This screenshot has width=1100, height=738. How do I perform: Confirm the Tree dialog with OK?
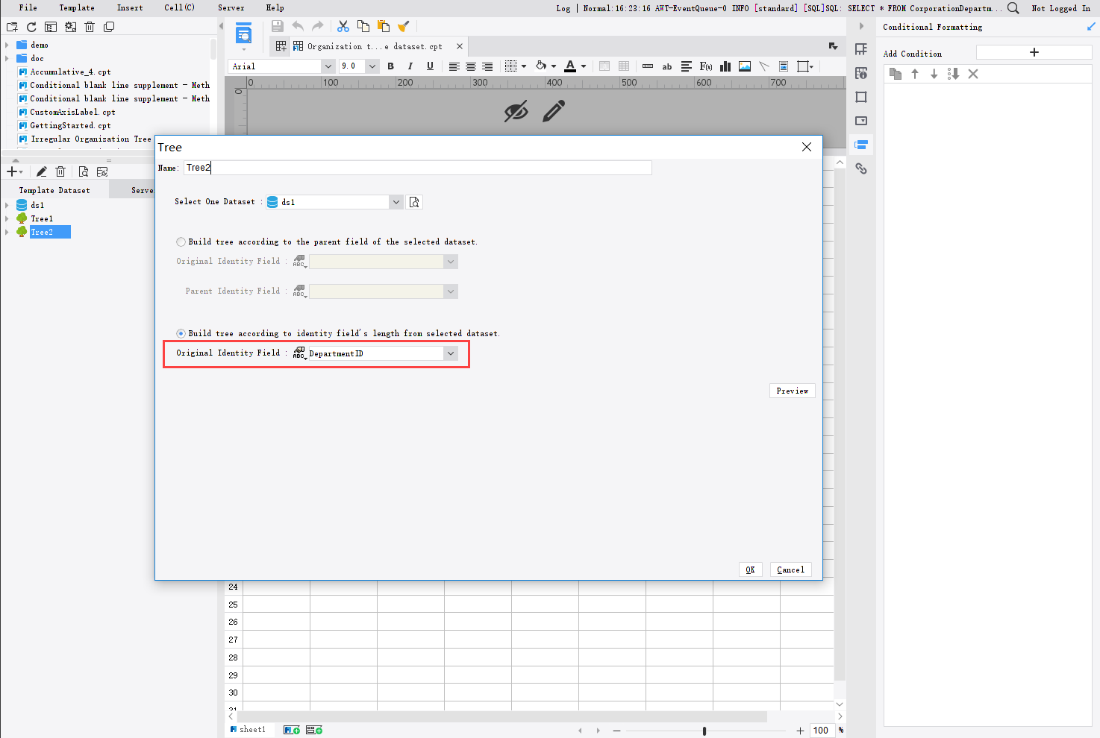750,569
